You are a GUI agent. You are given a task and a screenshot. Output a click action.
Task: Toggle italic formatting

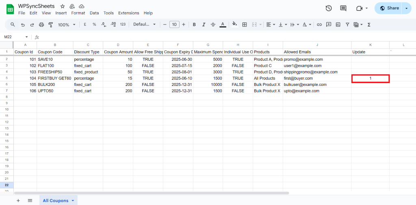204,25
